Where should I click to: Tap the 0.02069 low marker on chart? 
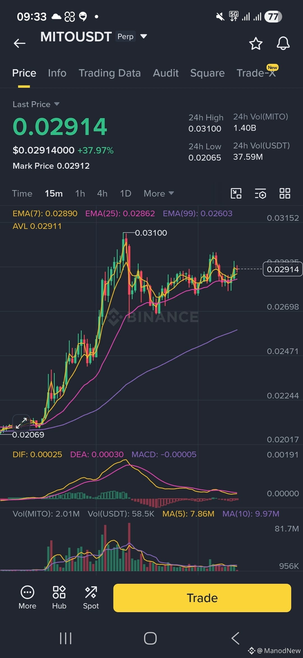(28, 435)
